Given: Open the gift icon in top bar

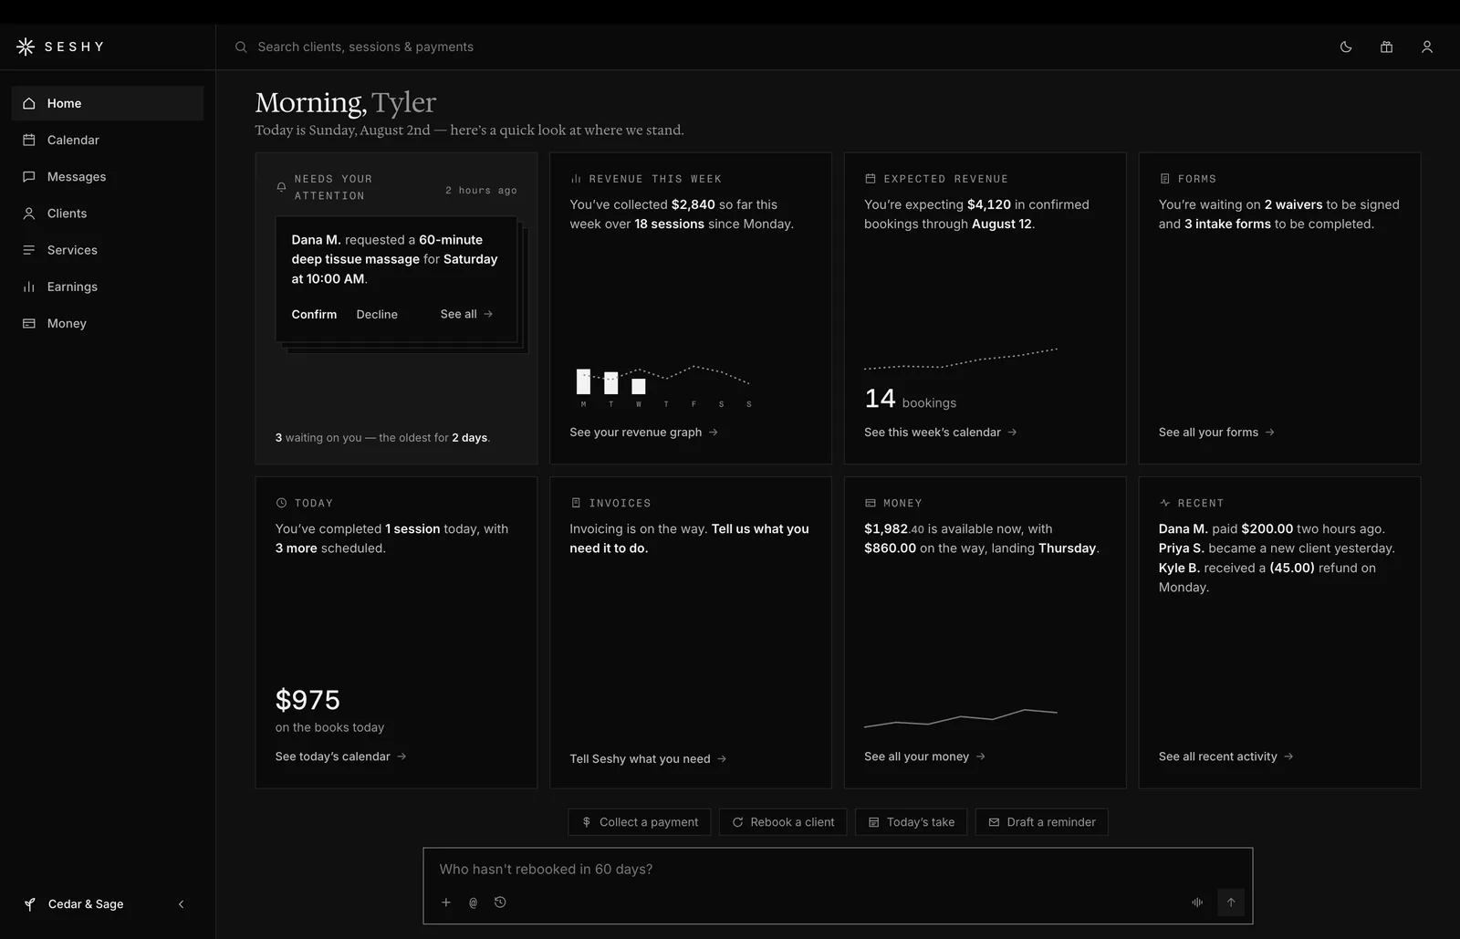Looking at the screenshot, I should 1386,47.
